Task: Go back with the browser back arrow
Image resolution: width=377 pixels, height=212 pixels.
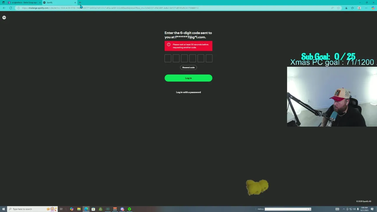Action: (x=4, y=8)
